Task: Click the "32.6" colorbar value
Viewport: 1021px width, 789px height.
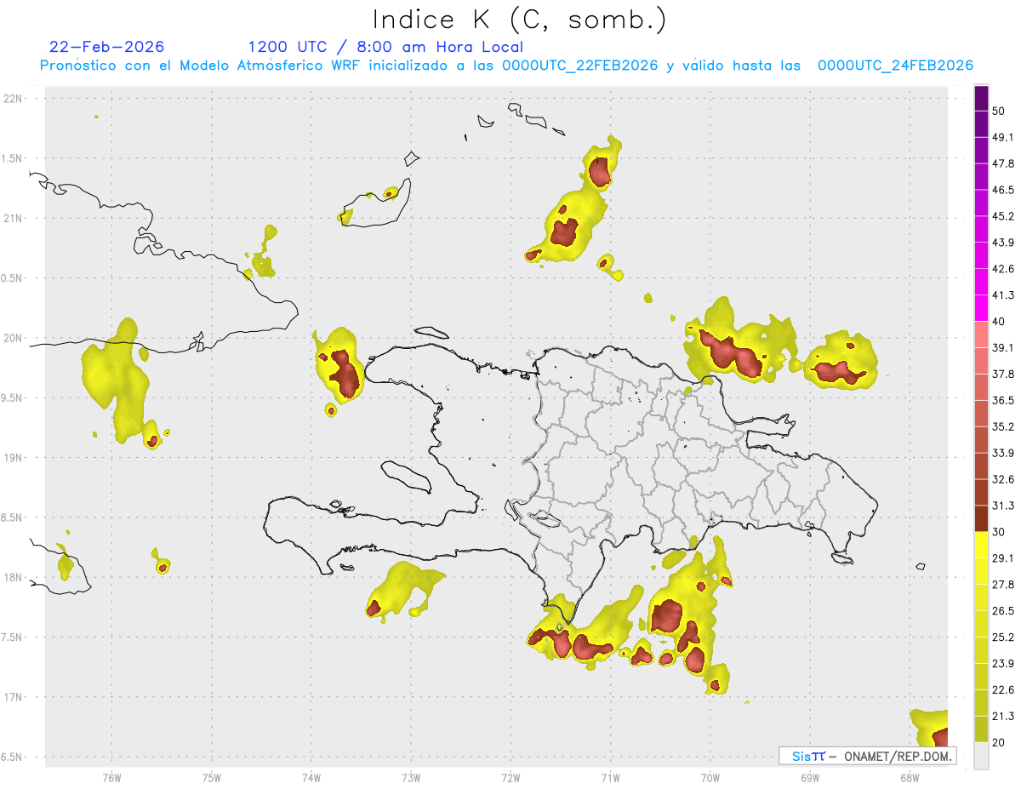Action: [x=1003, y=479]
